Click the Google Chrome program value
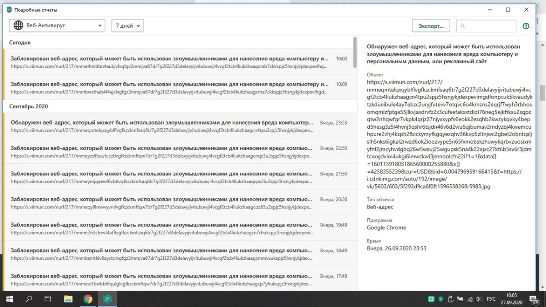The height and width of the screenshot is (307, 546). point(386,227)
